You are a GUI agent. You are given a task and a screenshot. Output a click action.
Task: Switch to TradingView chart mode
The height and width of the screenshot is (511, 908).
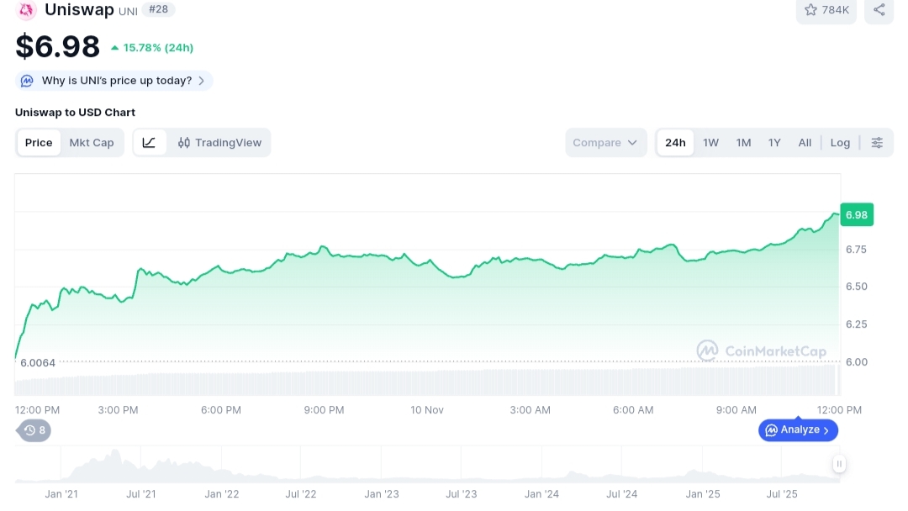click(x=219, y=142)
